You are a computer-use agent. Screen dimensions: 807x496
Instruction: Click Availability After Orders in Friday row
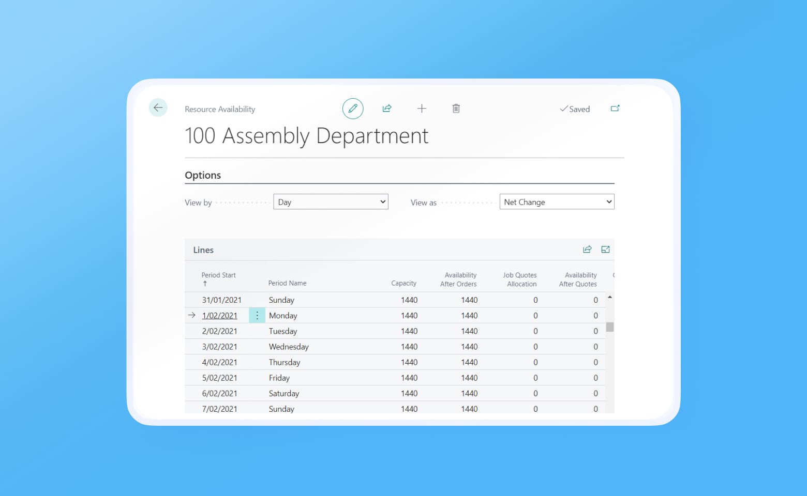(x=469, y=378)
